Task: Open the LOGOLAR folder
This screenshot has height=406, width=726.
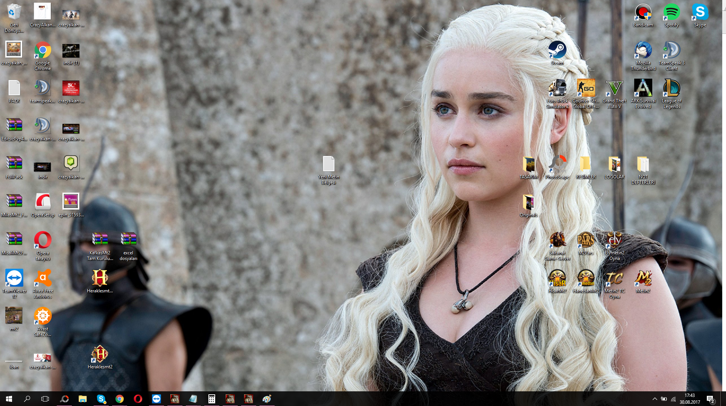Action: coord(614,167)
